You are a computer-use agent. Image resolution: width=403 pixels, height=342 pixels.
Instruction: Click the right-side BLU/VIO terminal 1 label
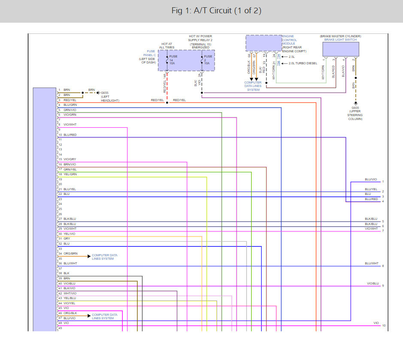(x=371, y=179)
